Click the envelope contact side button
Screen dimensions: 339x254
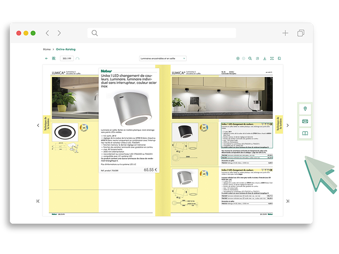tap(305, 121)
